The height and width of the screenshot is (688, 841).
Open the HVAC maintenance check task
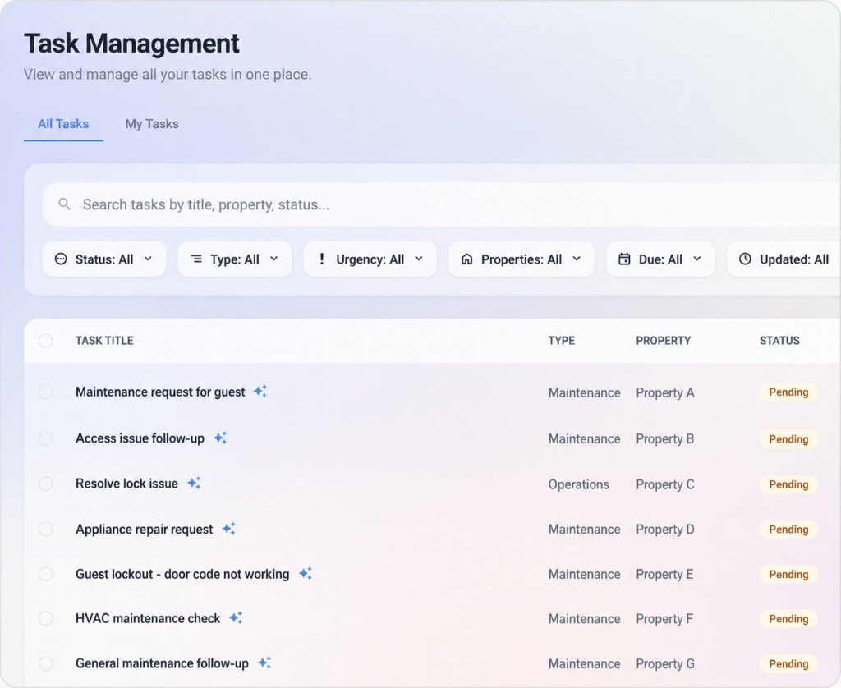point(148,619)
